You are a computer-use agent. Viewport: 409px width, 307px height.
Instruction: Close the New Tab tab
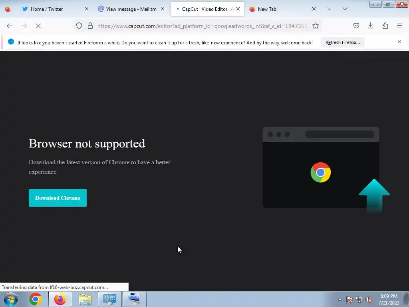(x=314, y=9)
